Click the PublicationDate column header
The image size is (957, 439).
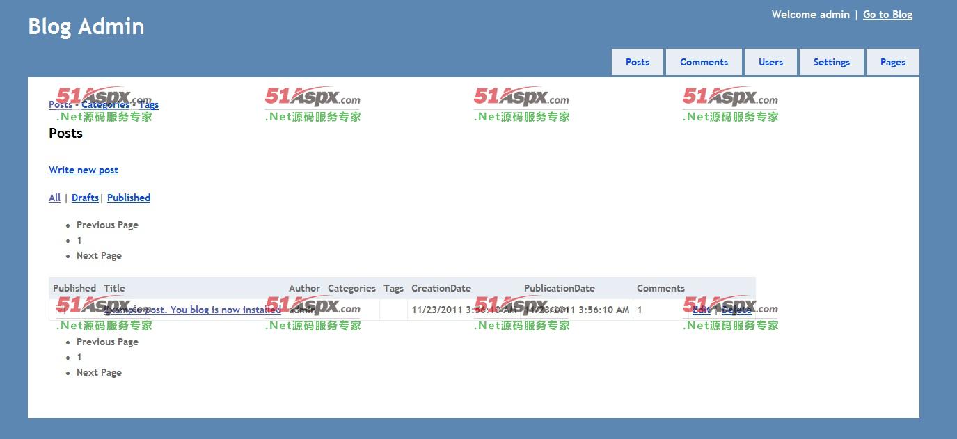[x=560, y=288]
